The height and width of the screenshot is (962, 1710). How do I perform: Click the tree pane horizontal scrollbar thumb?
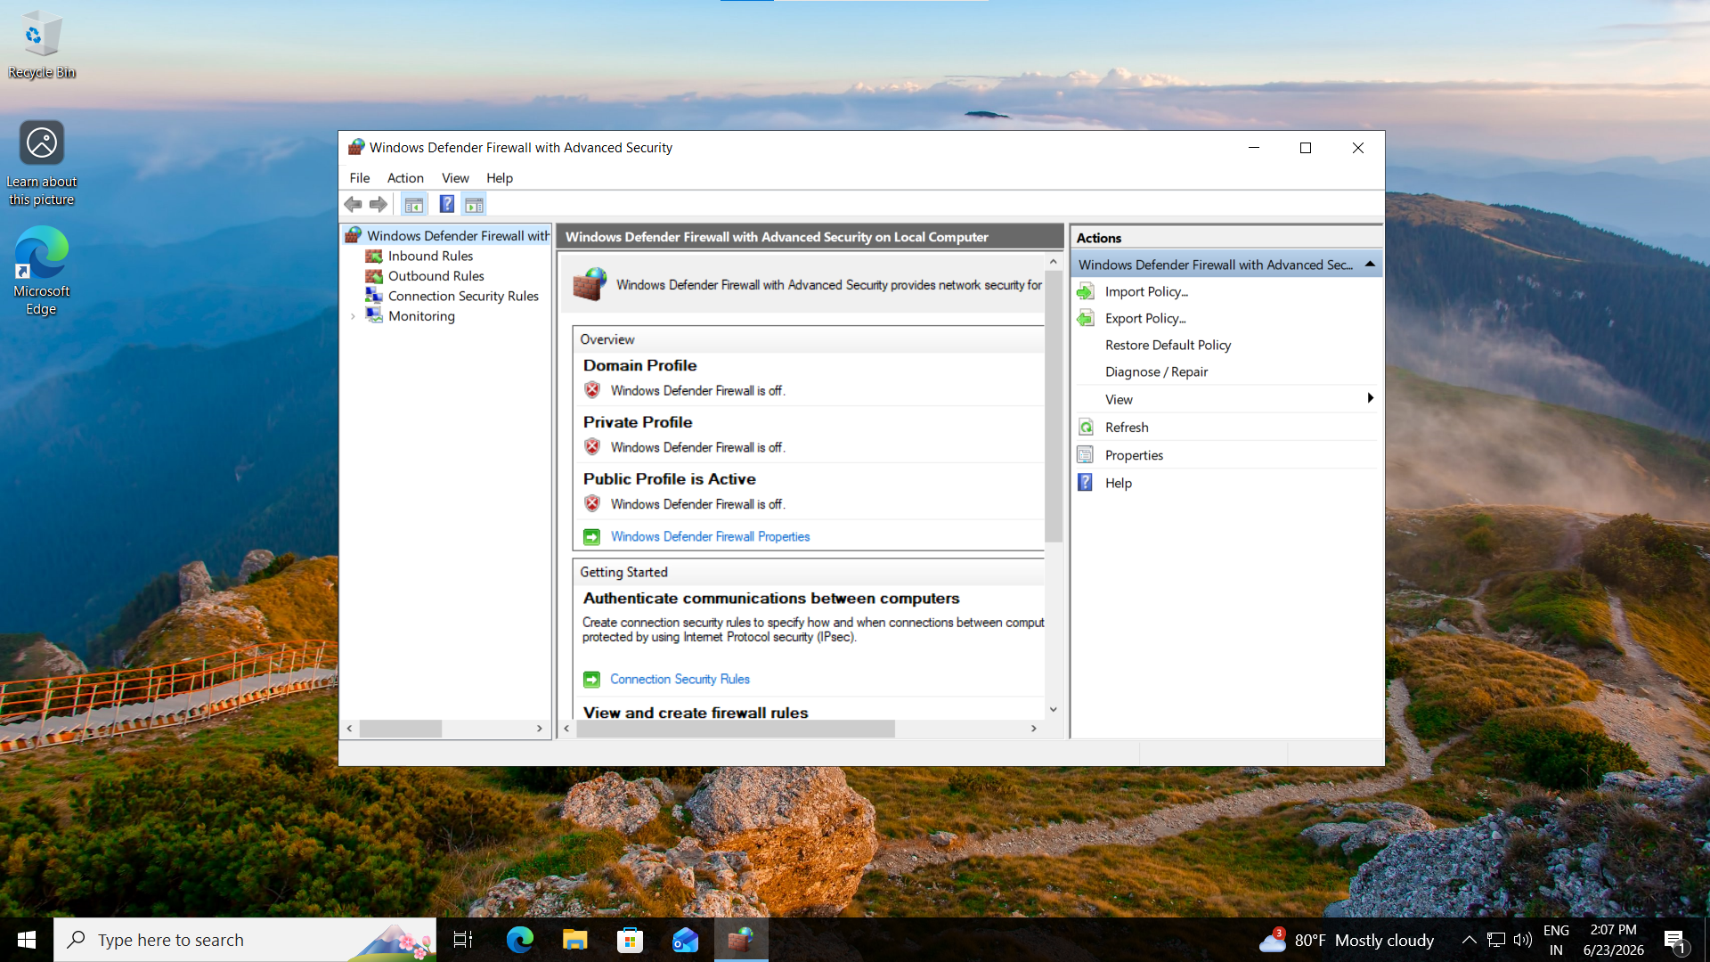point(401,729)
